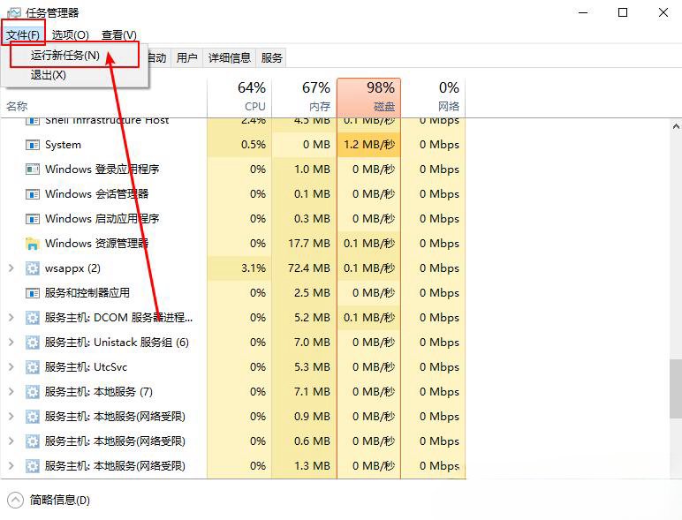The image size is (682, 520).
Task: Click gear icon of 0.9 MB 本地服务(网络受限) row
Action: click(x=32, y=417)
